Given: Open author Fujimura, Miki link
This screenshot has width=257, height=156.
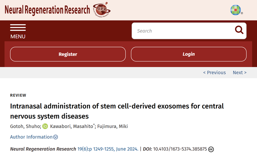Looking at the screenshot, I should pyautogui.click(x=112, y=127).
